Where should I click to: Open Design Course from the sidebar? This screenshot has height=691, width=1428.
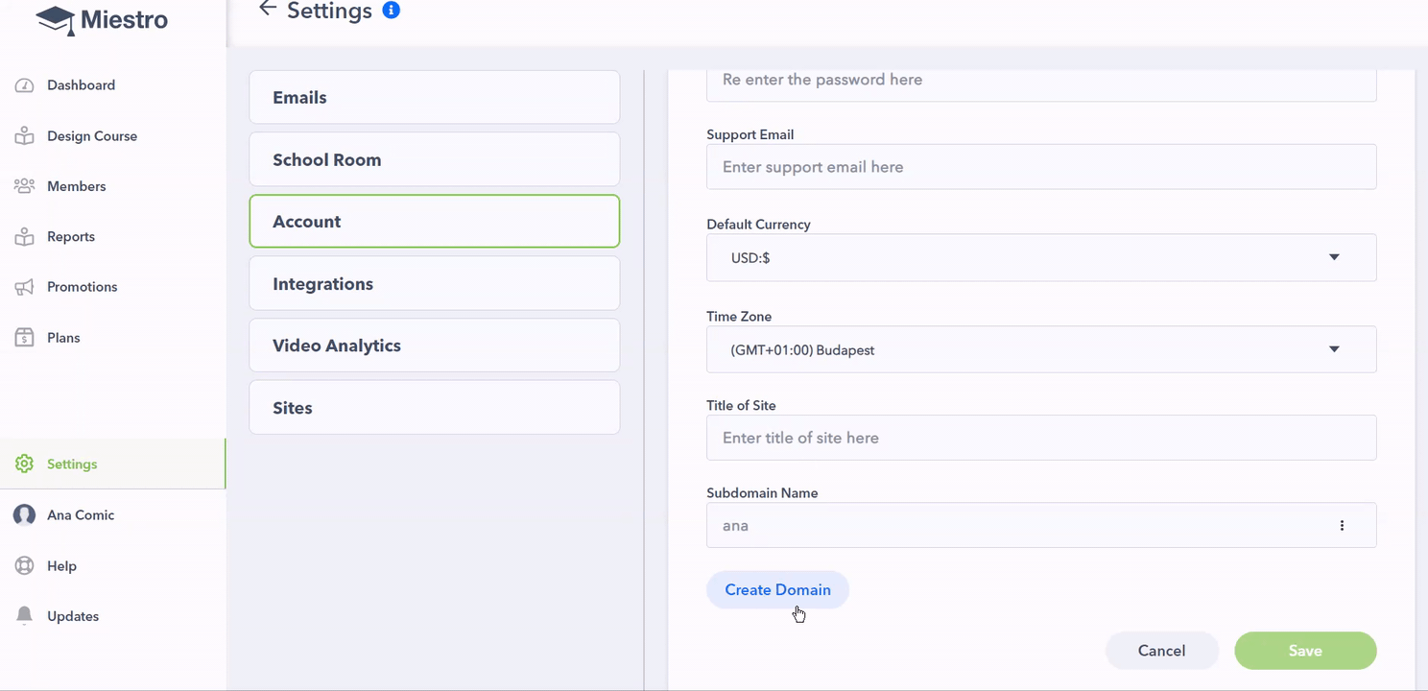point(92,136)
